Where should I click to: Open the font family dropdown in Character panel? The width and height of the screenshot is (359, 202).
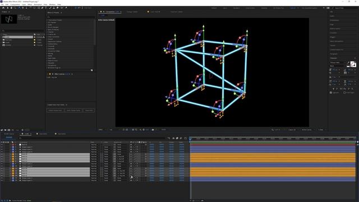(338, 62)
